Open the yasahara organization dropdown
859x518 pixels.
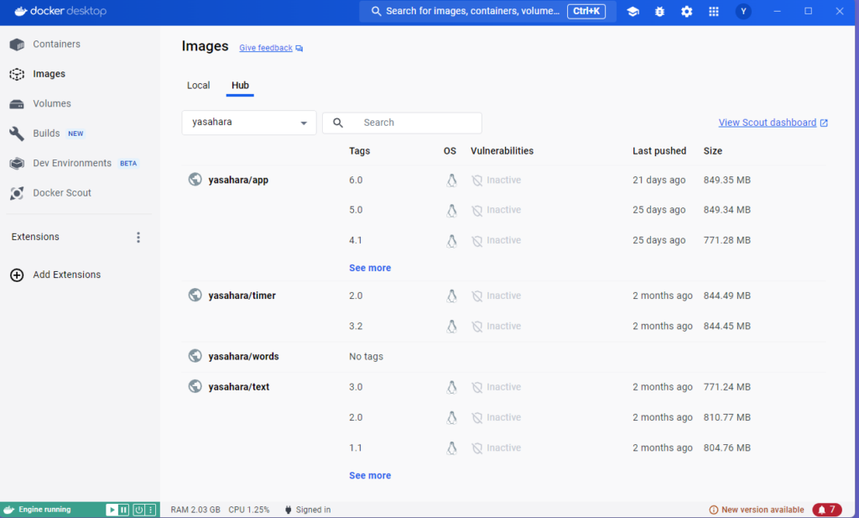(249, 123)
